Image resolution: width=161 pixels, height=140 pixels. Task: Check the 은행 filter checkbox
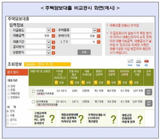(x=9, y=90)
